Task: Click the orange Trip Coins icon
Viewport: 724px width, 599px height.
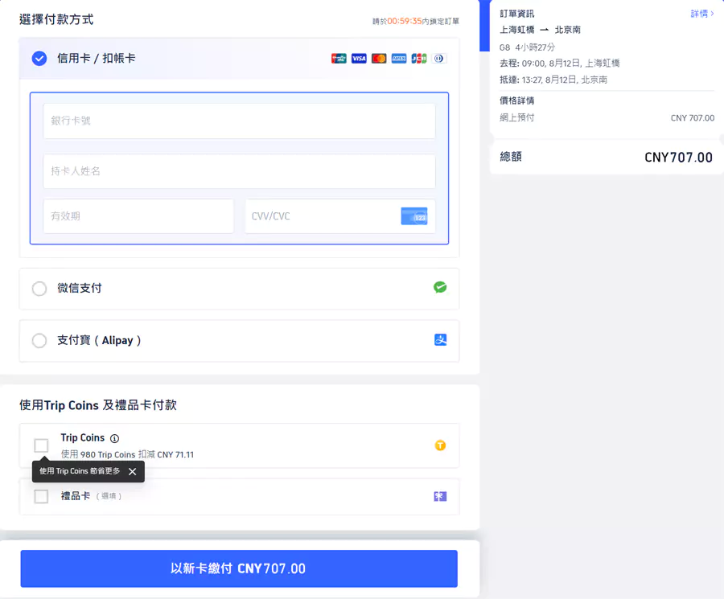Action: (440, 445)
